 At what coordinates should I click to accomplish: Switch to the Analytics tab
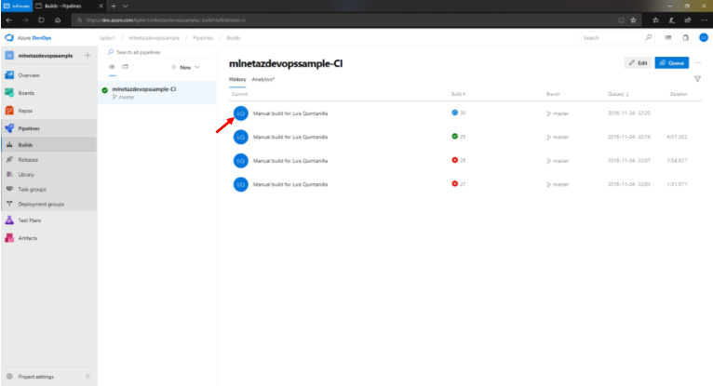tap(262, 79)
